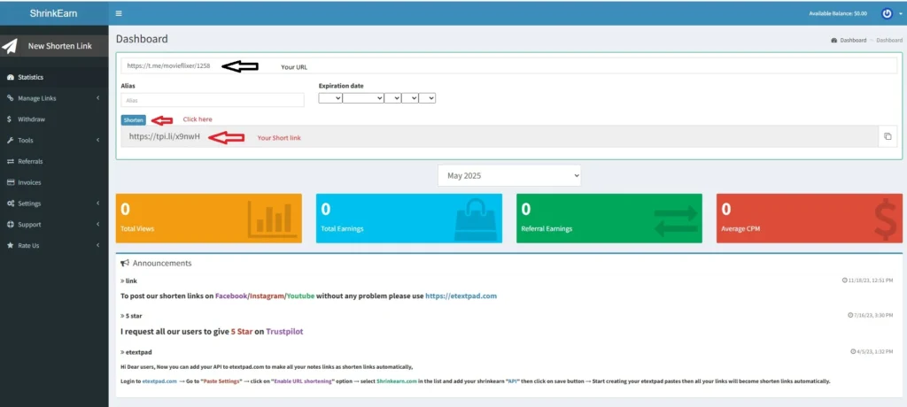The height and width of the screenshot is (407, 907).
Task: Click the 4/5/23, 1:32 PM timestamp
Action: [x=876, y=351]
